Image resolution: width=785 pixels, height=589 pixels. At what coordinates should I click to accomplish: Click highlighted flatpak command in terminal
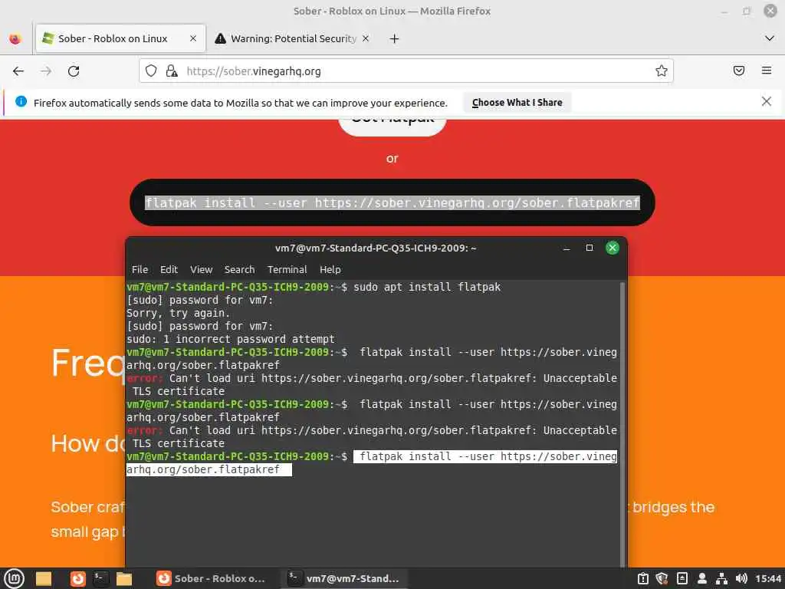372,462
